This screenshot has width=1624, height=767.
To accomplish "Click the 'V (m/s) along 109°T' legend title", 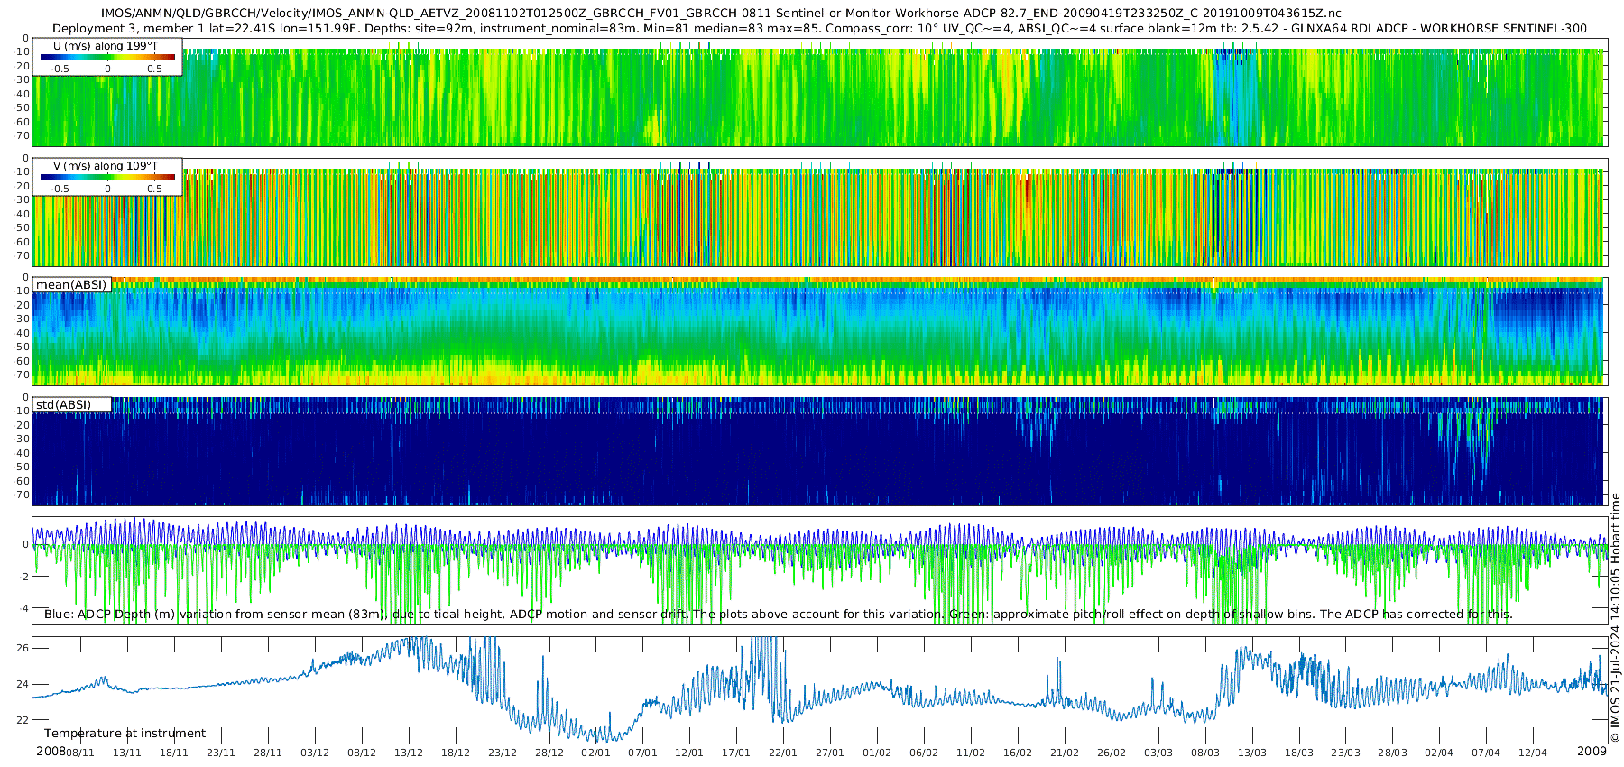I will [x=106, y=165].
